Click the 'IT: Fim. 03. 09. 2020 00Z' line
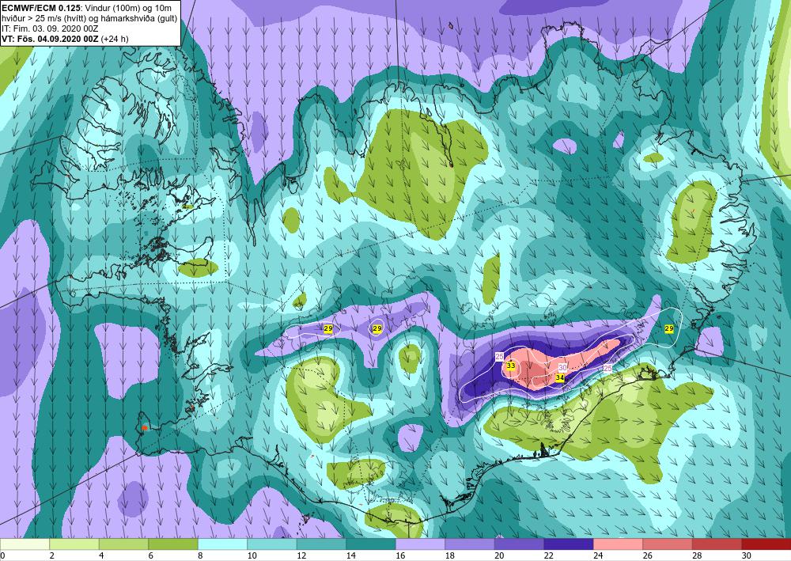791x561 pixels. (x=50, y=28)
